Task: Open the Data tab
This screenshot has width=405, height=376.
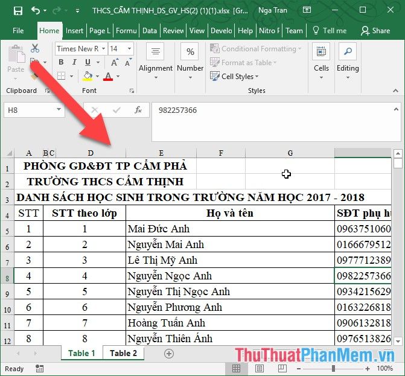Action: pyautogui.click(x=150, y=31)
